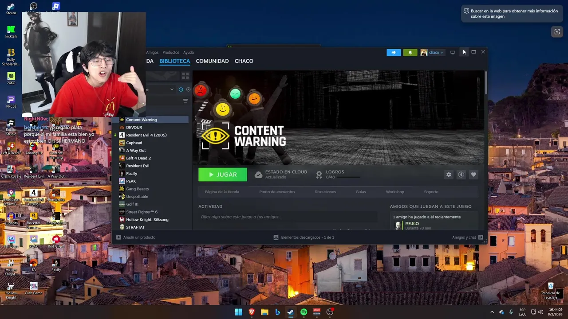Expand the library category filter dropdown
Viewport: 568px width, 319px height.
coord(172,89)
